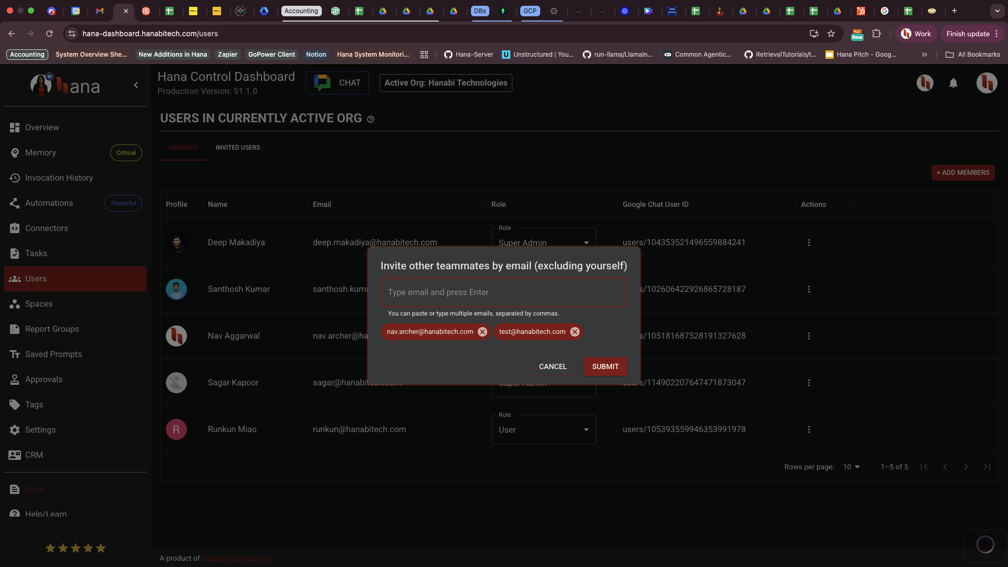
Task: Go to last page of users
Action: click(x=987, y=467)
